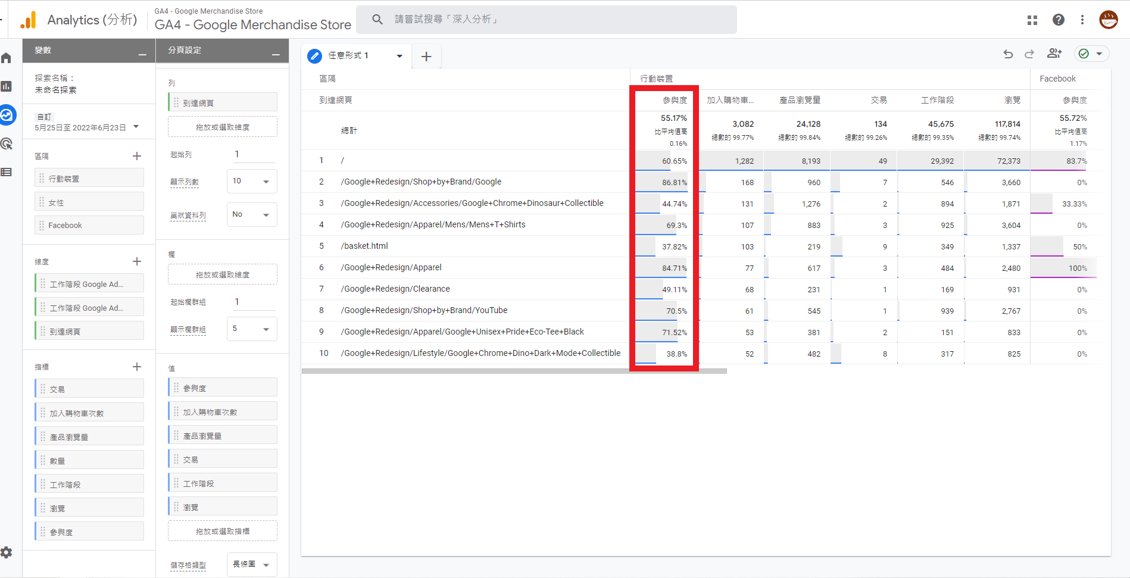Viewport: 1130px width, 578px height.
Task: Click the pencil icon on 任意形式 1 tab
Action: tap(314, 56)
